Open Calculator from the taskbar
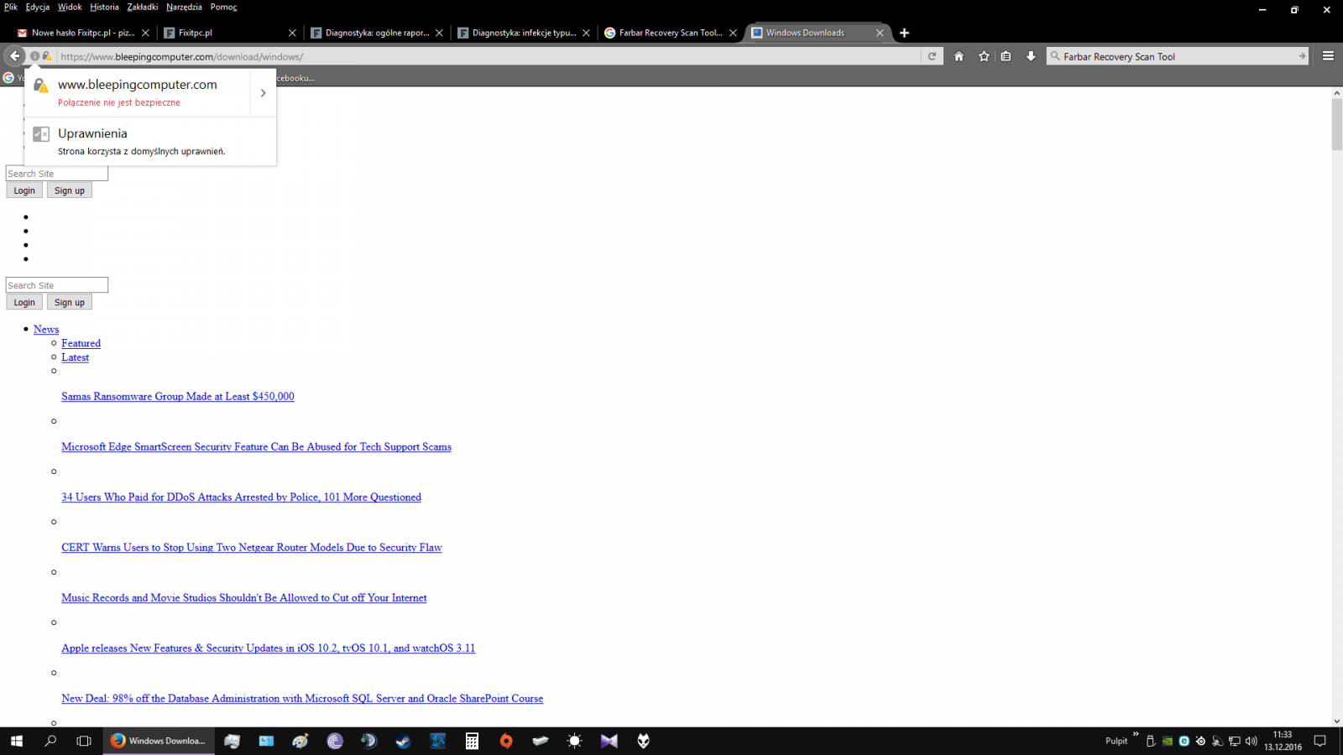This screenshot has height=755, width=1343. pos(472,741)
